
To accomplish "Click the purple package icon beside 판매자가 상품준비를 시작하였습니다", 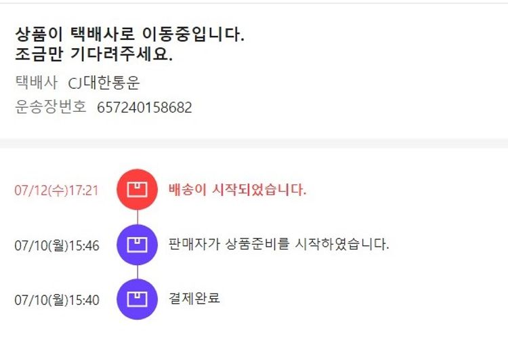I will tap(137, 245).
